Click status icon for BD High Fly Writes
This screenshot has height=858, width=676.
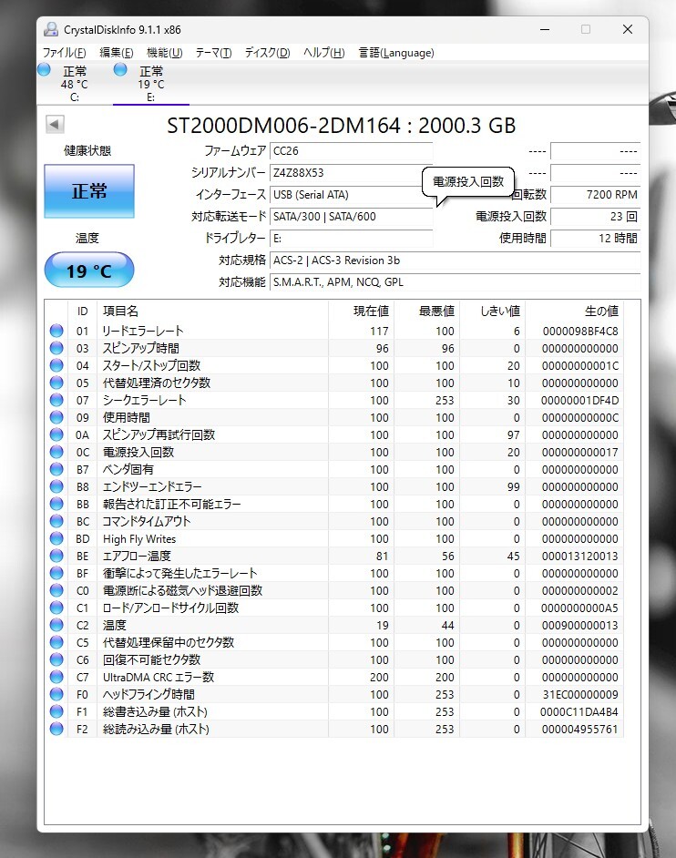(56, 538)
